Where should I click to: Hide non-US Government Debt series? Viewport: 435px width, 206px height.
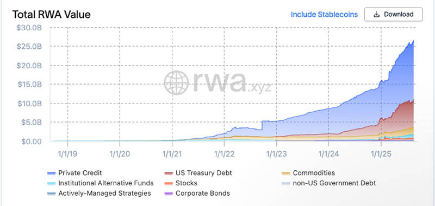click(x=334, y=183)
